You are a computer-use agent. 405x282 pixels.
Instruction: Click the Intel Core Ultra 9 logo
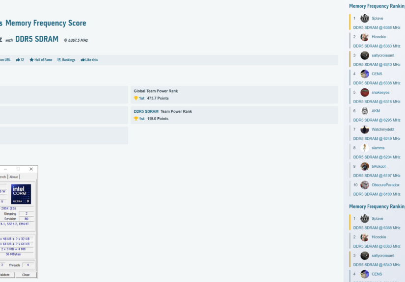coord(21,194)
